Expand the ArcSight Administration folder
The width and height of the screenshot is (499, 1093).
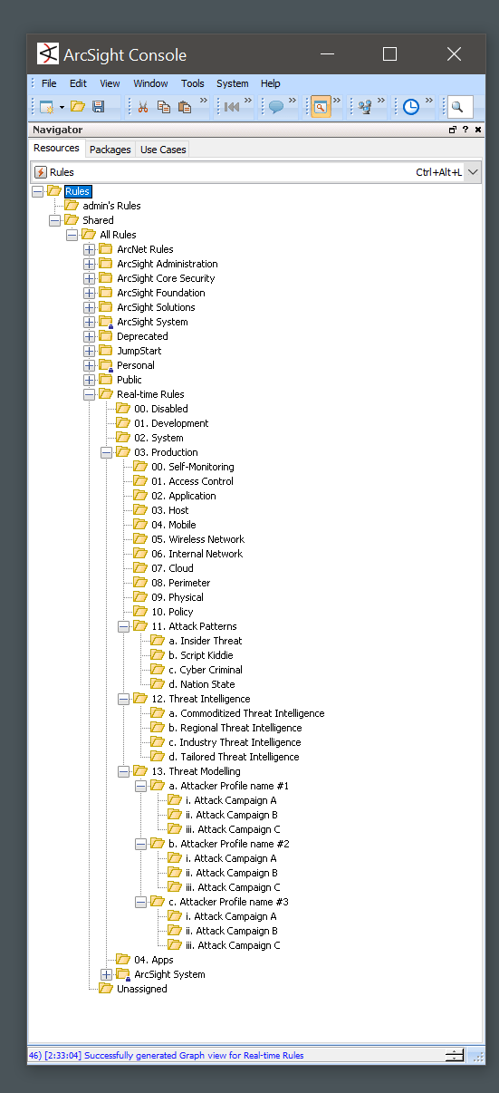(89, 264)
